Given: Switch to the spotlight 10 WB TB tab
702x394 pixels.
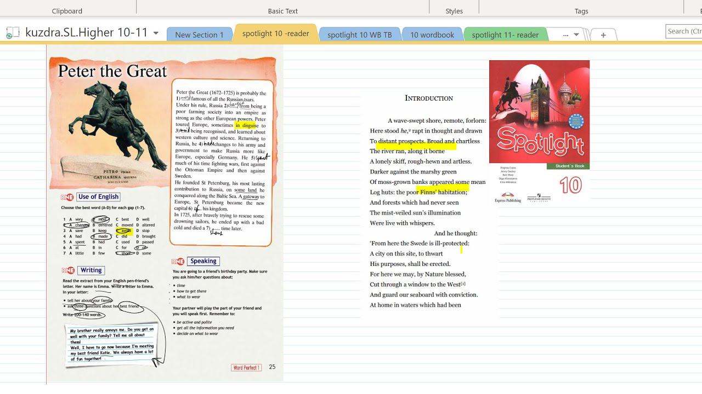Looking at the screenshot, I should tap(359, 34).
